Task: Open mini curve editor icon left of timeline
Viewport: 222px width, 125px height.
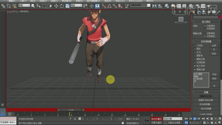Action: click(x=10, y=114)
